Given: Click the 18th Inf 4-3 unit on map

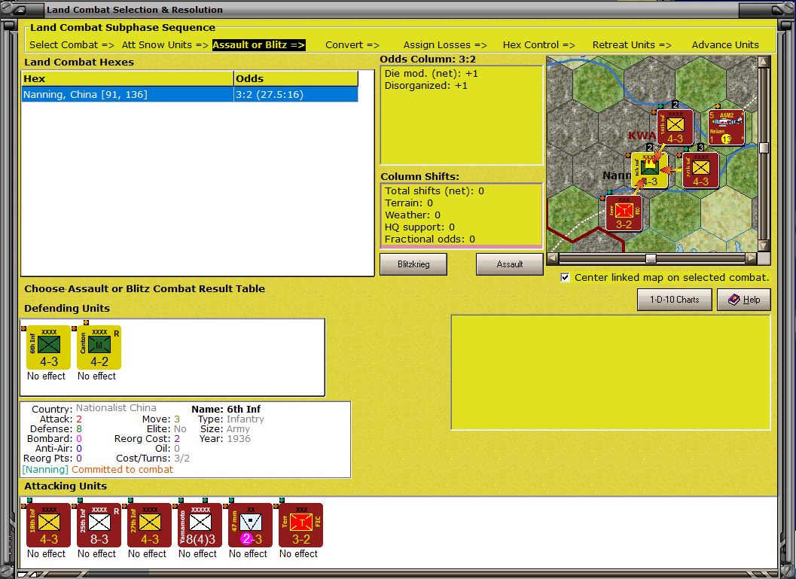Looking at the screenshot, I should pyautogui.click(x=676, y=127).
